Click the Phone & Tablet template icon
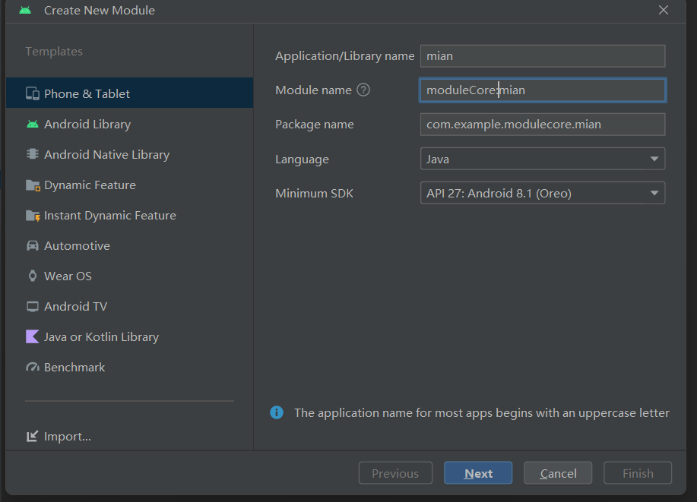 (x=33, y=93)
